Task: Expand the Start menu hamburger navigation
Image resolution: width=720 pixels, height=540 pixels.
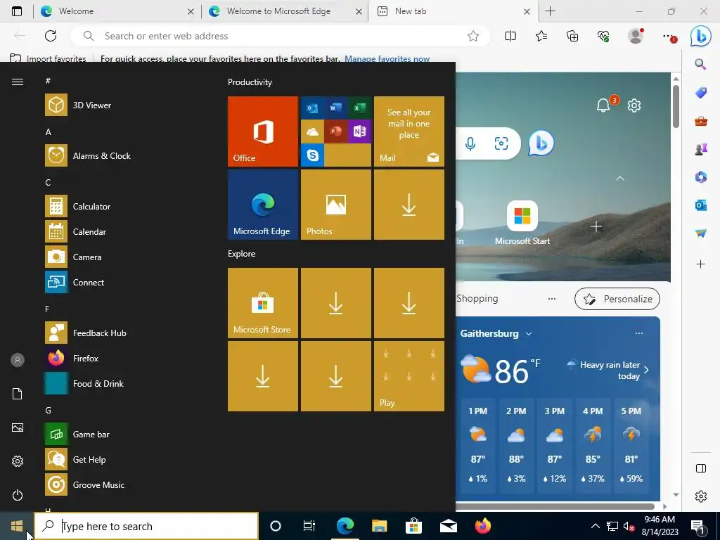Action: pos(18,82)
